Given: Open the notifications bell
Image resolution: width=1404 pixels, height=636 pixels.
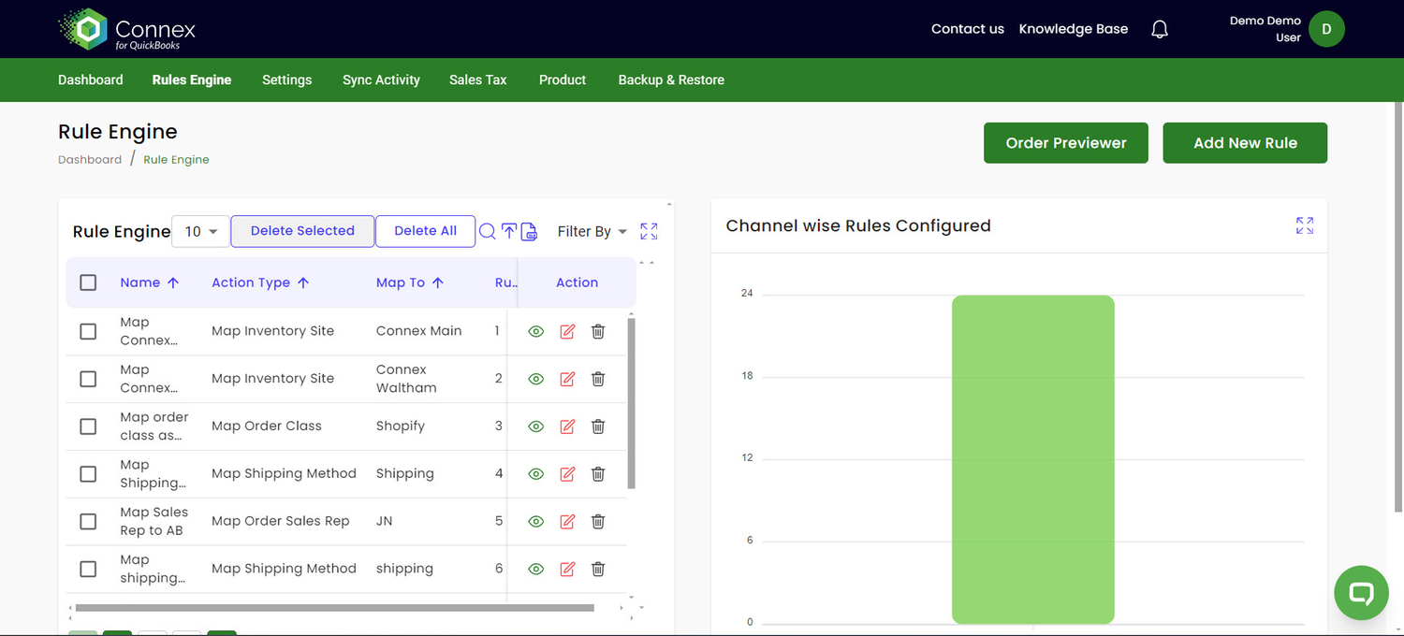Looking at the screenshot, I should pos(1160,29).
